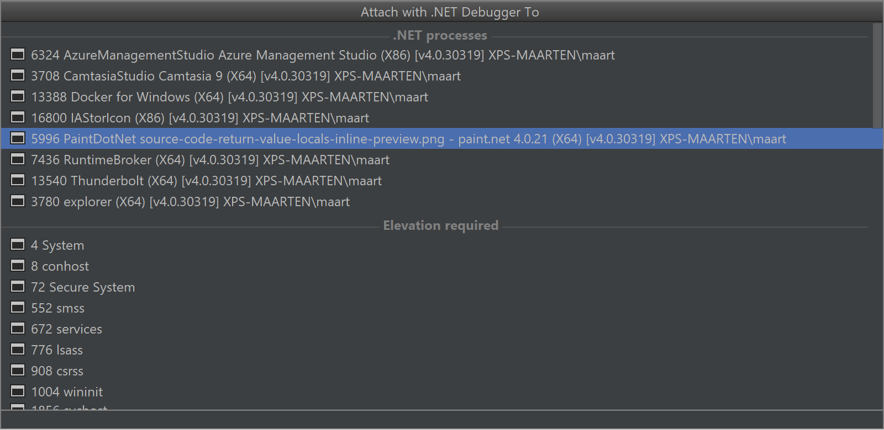The width and height of the screenshot is (884, 430).
Task: Click the window icon beside explorer process
Action: click(x=18, y=201)
